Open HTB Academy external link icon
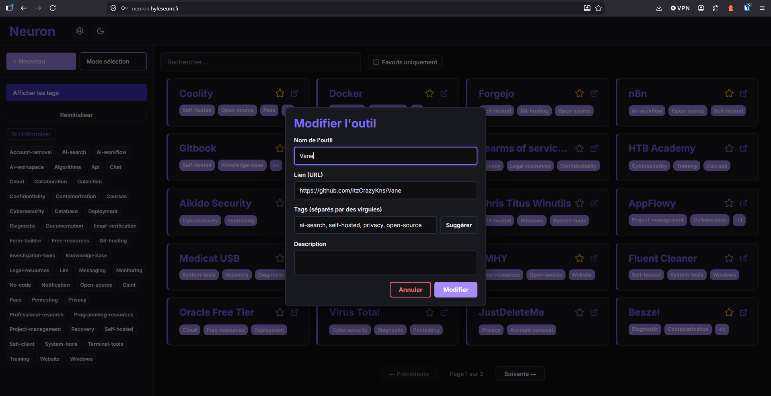This screenshot has height=396, width=771. 744,148
